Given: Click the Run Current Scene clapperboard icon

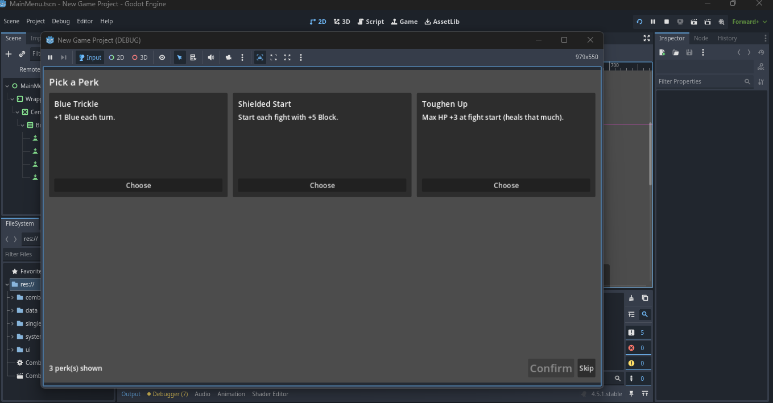Looking at the screenshot, I should [x=694, y=22].
